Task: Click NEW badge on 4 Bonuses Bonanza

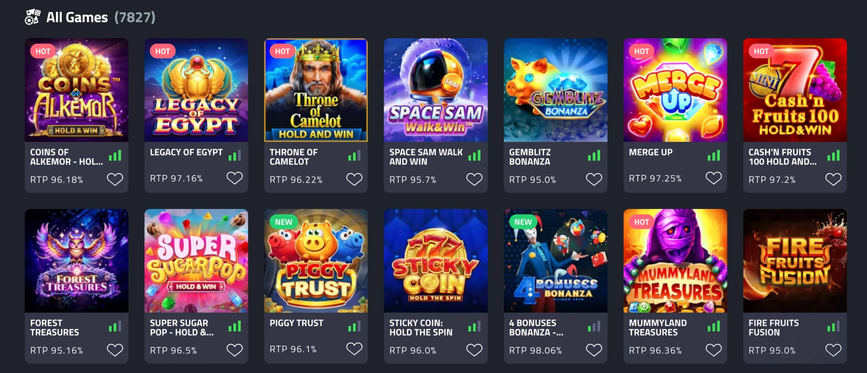Action: click(x=523, y=222)
